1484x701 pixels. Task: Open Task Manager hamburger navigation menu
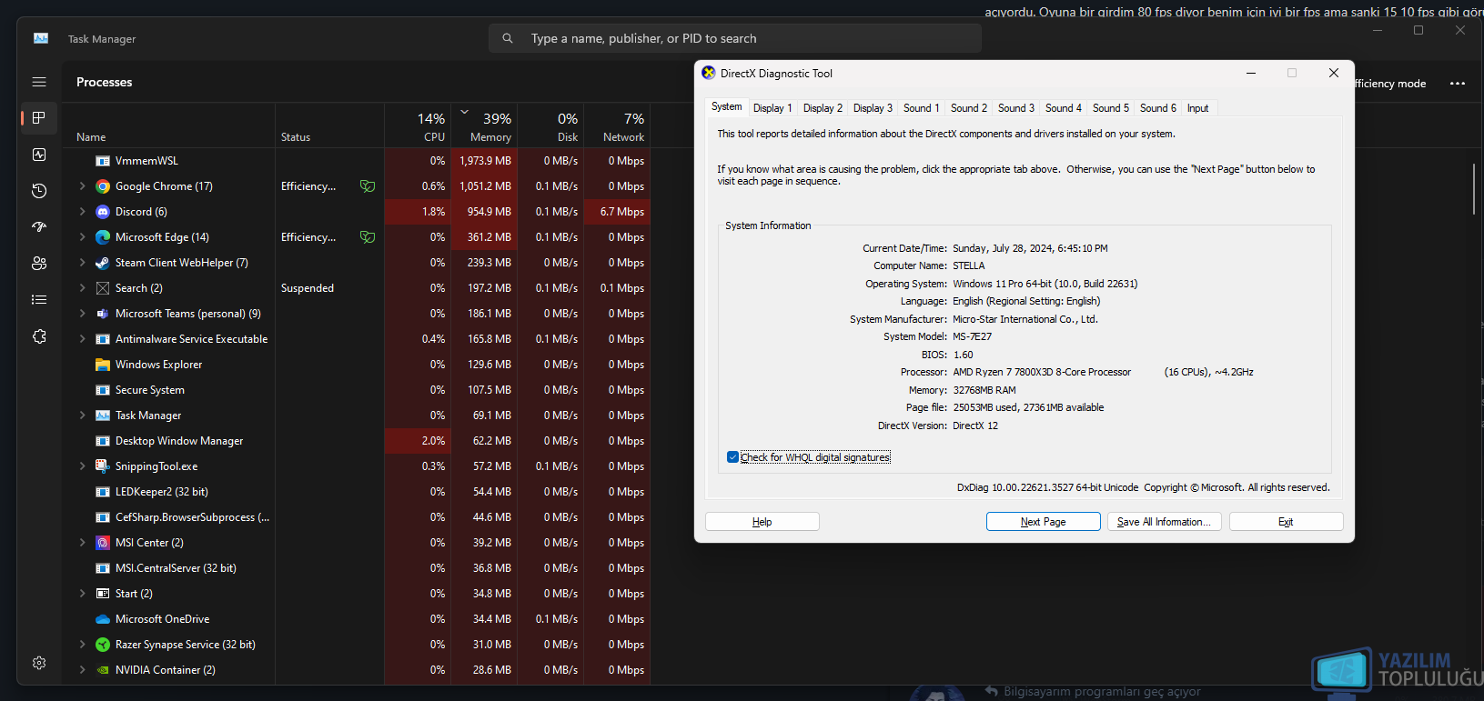[x=39, y=82]
